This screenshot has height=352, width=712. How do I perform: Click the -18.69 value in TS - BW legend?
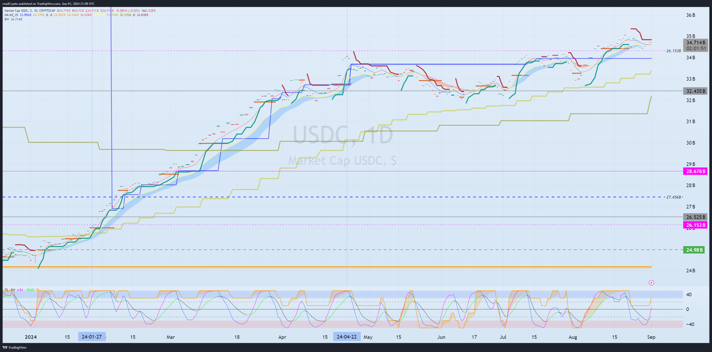pos(29,290)
